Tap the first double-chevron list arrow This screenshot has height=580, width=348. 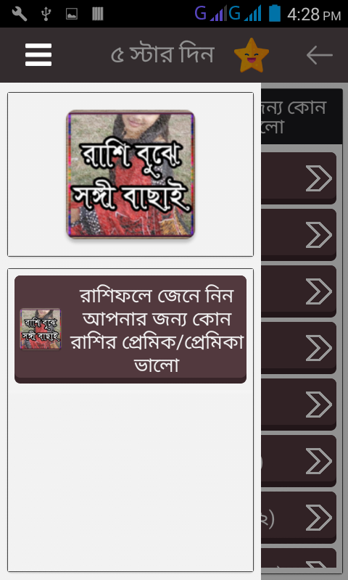coord(319,178)
